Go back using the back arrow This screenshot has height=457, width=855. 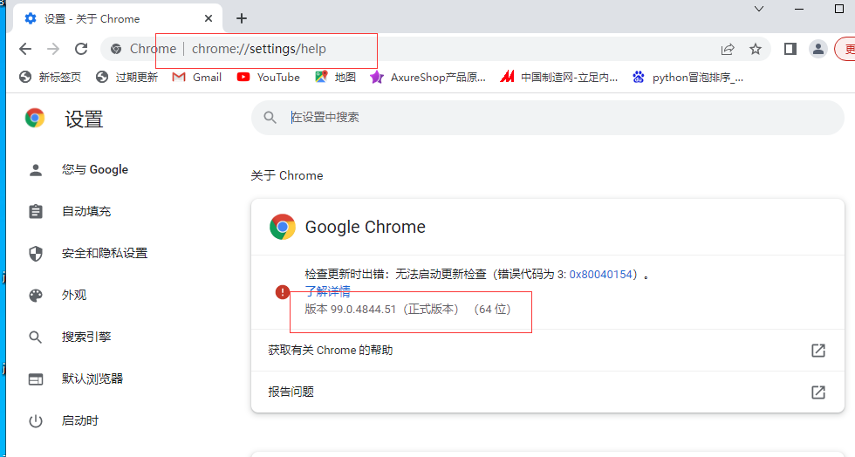tap(25, 49)
